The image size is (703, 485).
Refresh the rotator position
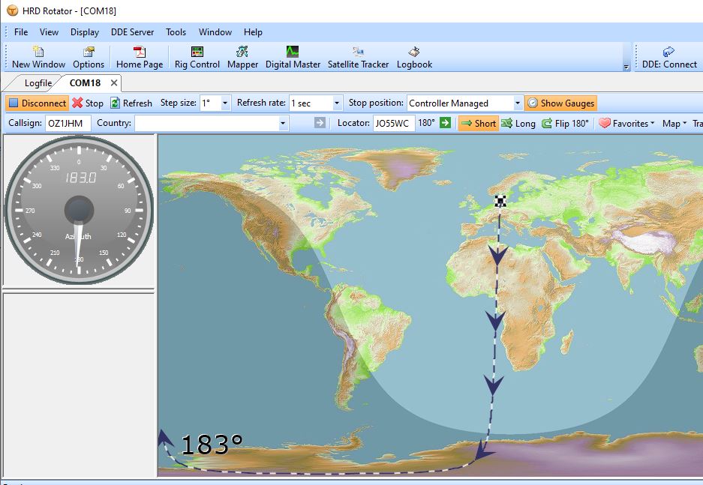131,103
